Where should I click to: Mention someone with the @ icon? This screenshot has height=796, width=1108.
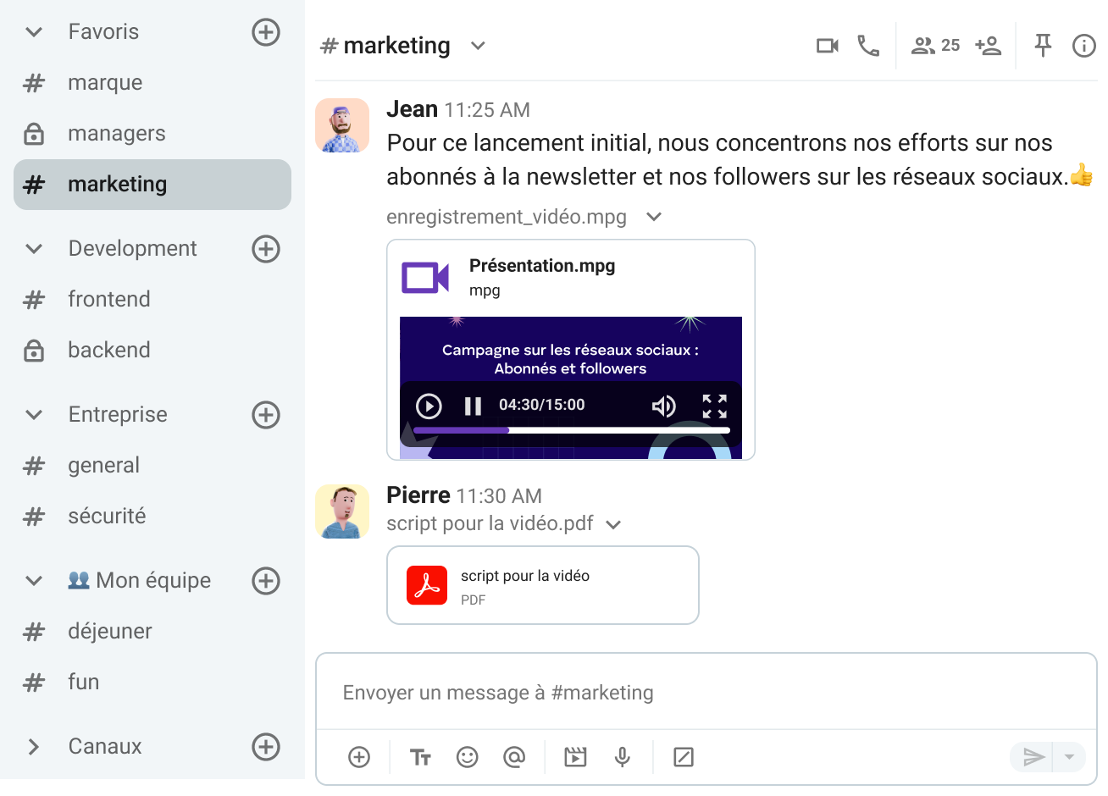click(514, 757)
